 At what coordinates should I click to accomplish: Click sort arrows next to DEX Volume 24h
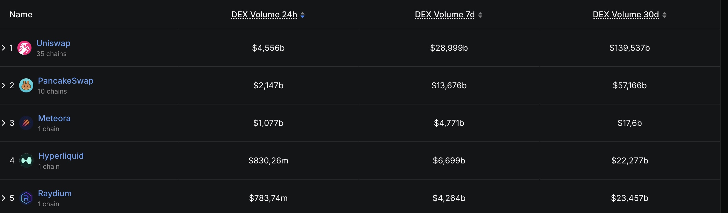click(x=302, y=15)
